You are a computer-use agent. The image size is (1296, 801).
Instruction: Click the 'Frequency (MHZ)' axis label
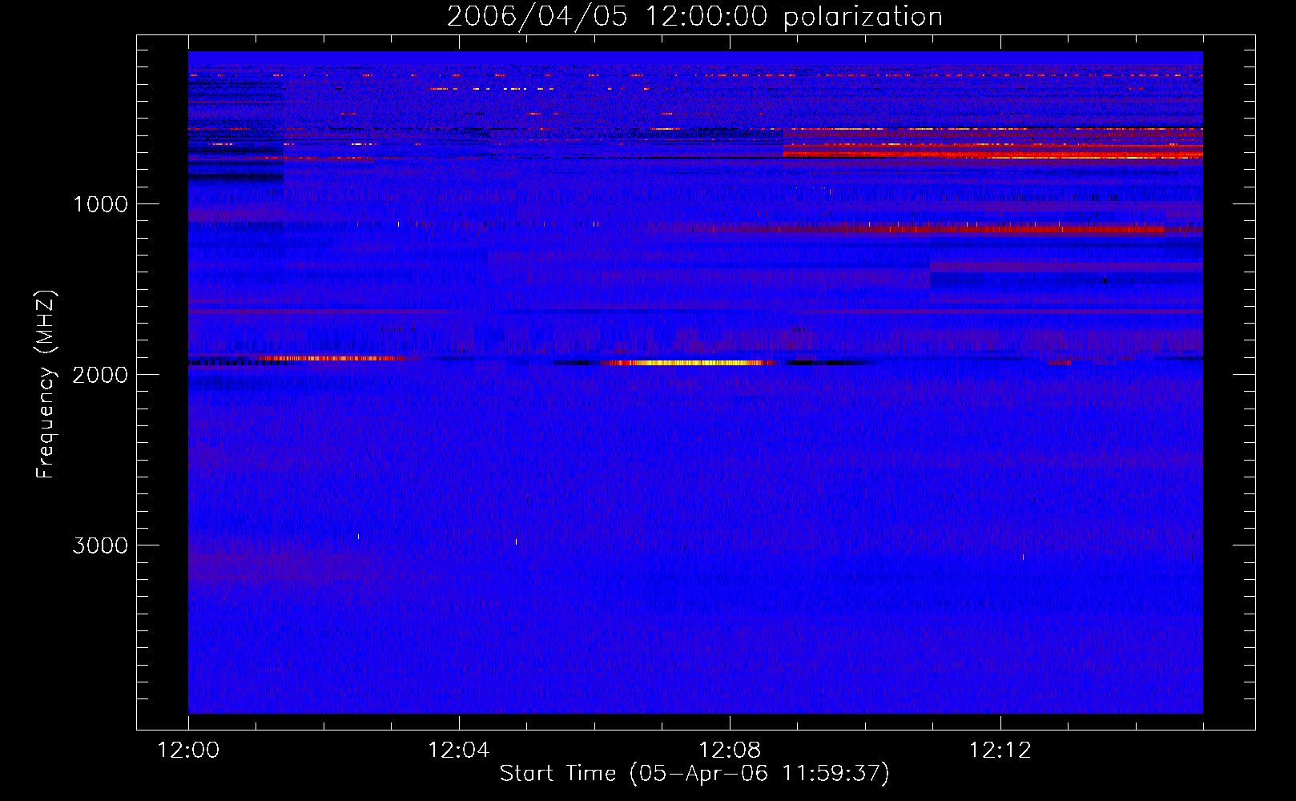point(46,384)
